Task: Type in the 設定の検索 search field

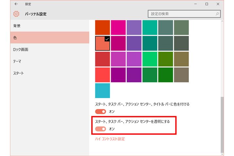Action: click(182, 14)
